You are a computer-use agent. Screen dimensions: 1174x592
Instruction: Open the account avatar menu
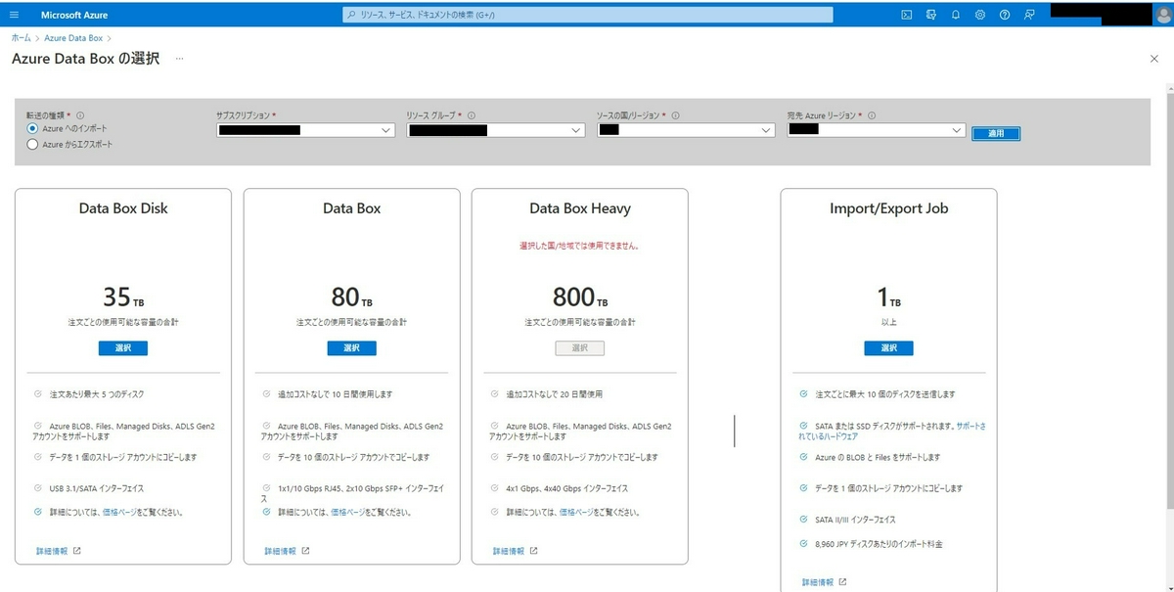[1163, 15]
